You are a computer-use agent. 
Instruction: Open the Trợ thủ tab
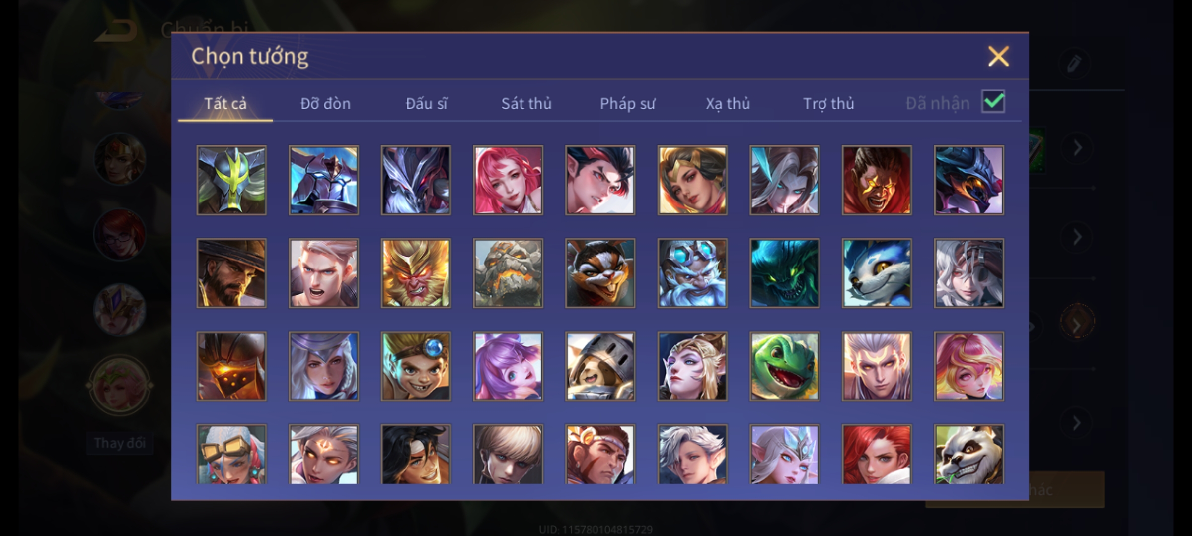click(x=828, y=103)
